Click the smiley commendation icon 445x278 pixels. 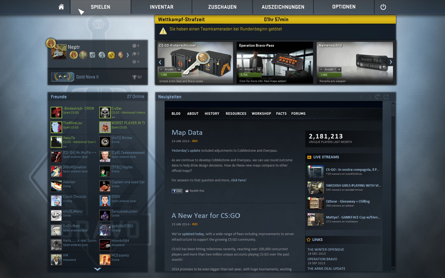134,46
